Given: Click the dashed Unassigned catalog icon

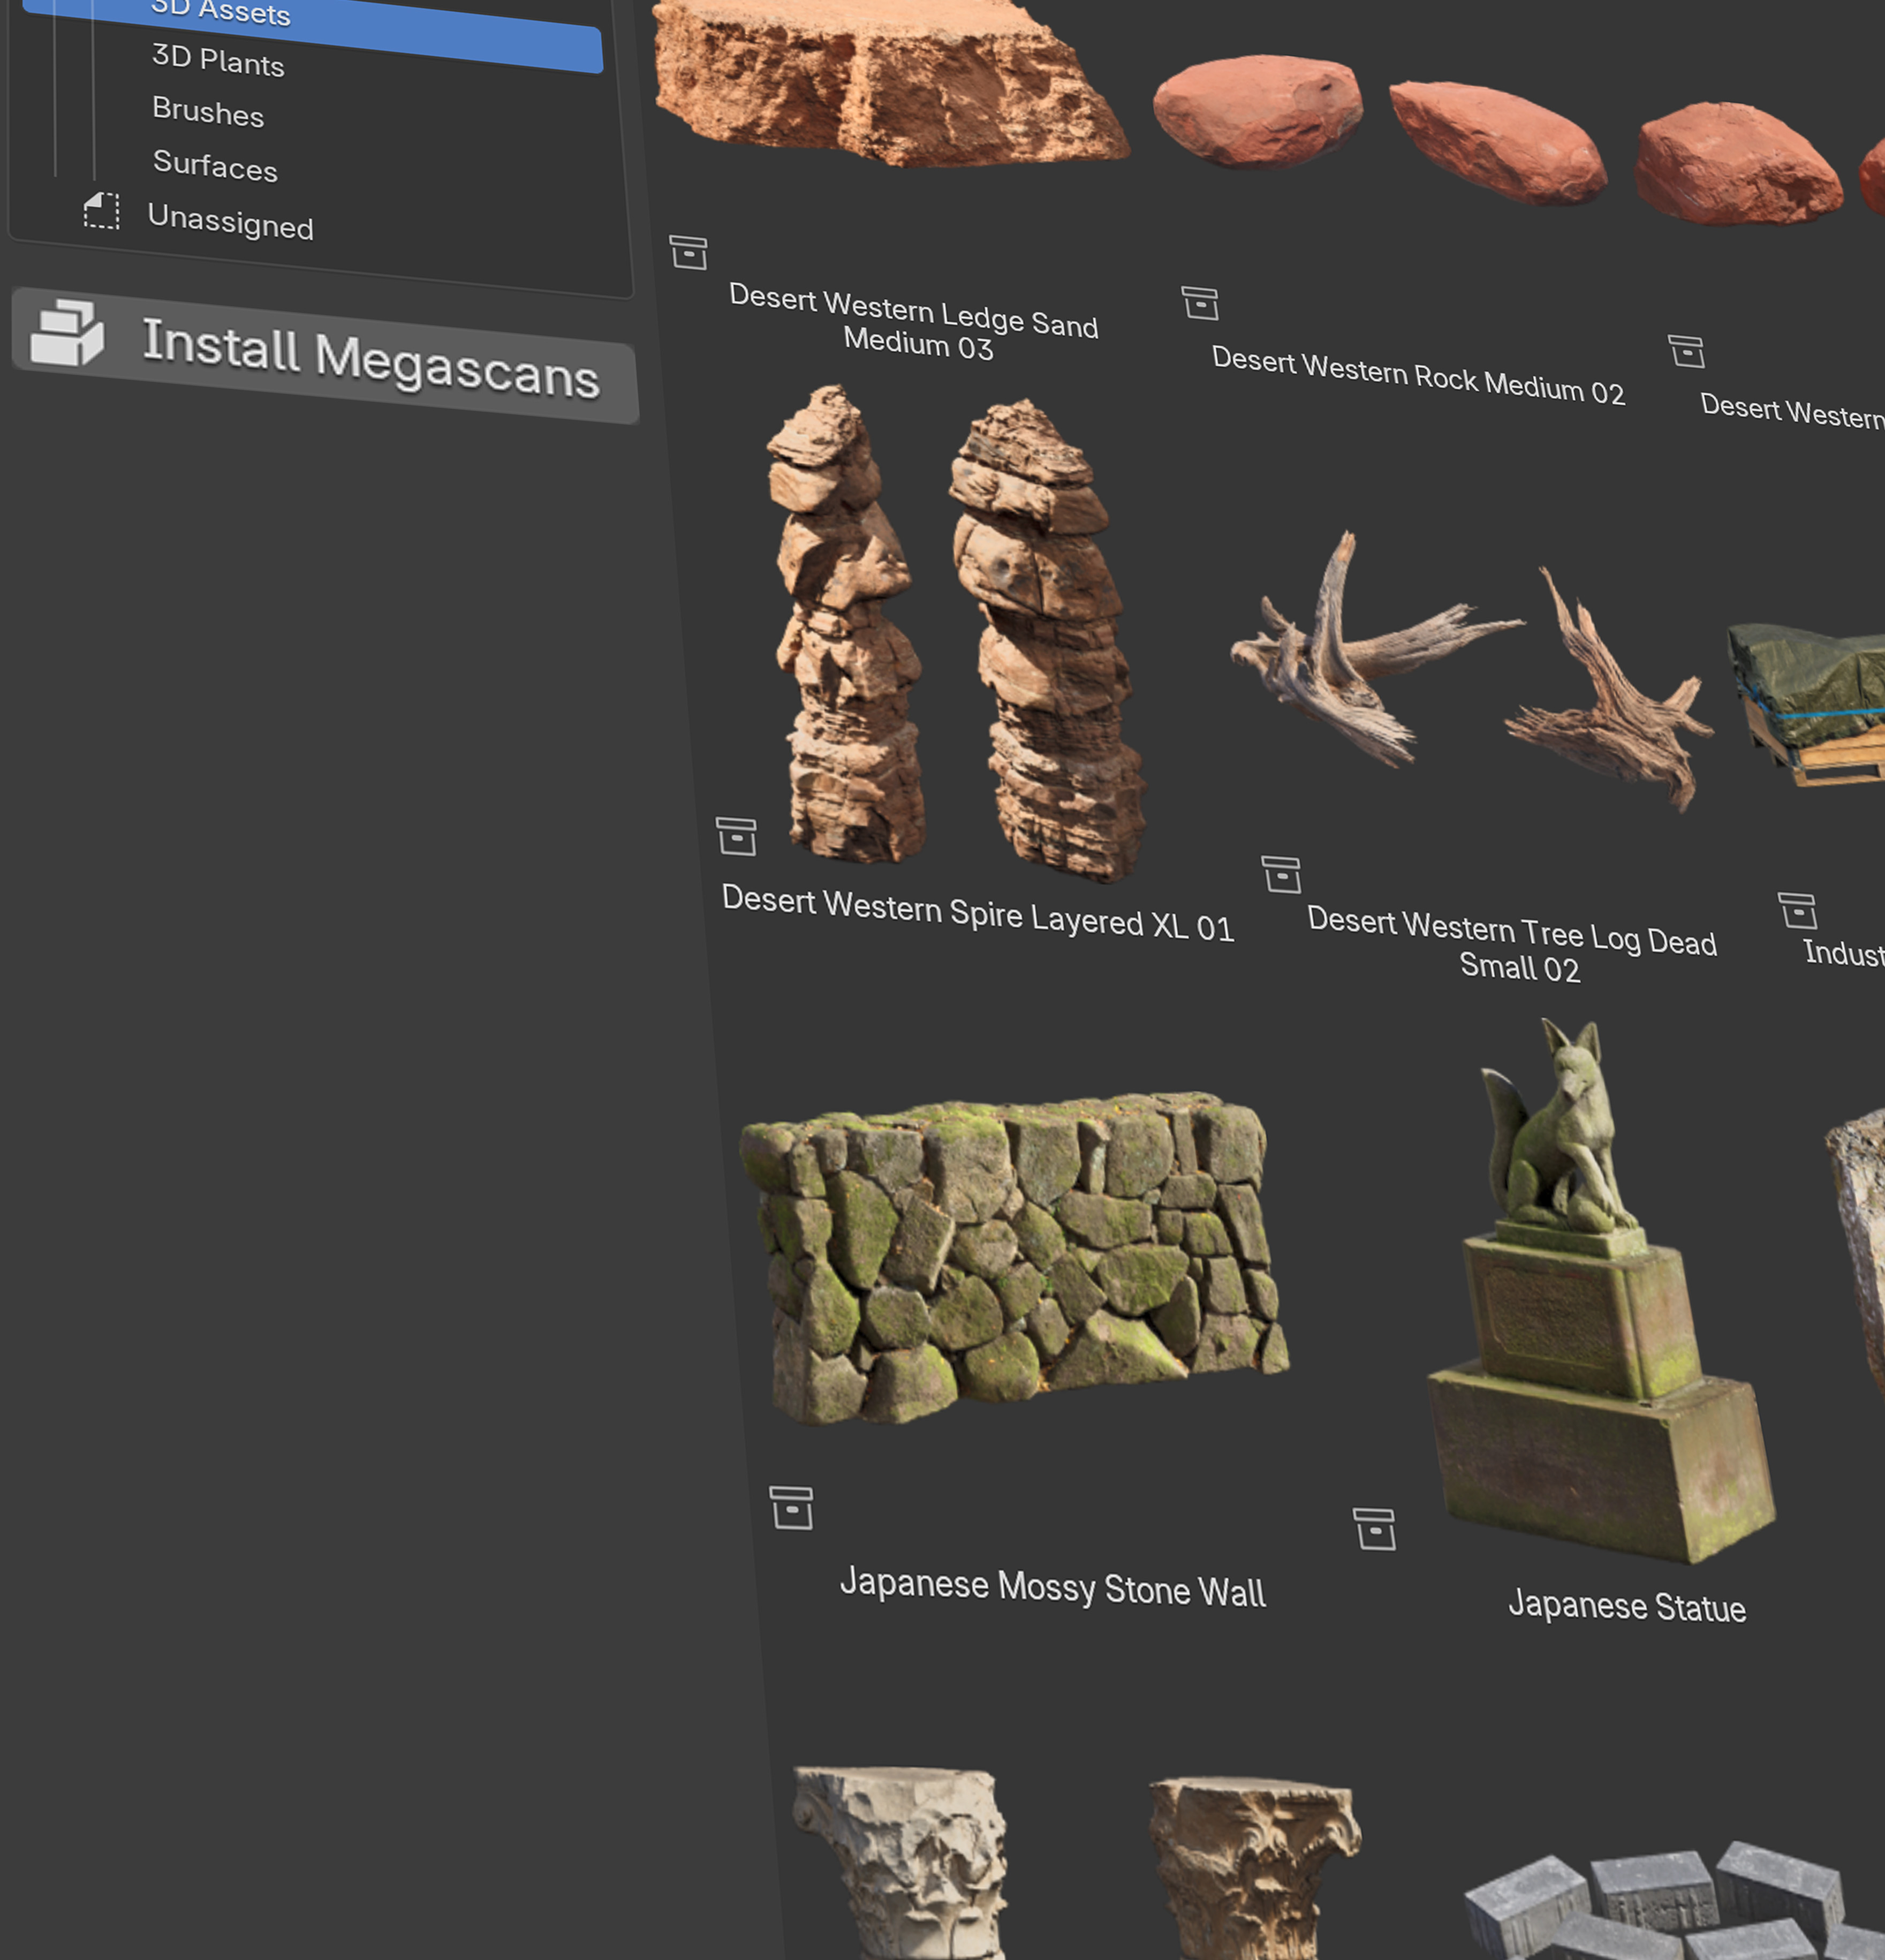Looking at the screenshot, I should click(101, 211).
